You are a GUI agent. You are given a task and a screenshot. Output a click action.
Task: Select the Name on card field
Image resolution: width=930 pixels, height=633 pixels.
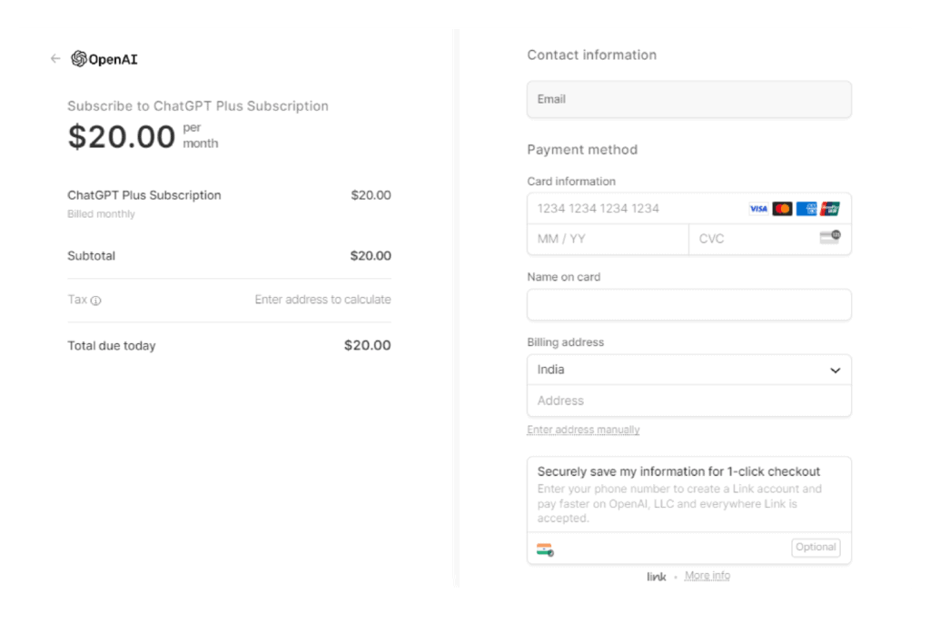(x=688, y=305)
